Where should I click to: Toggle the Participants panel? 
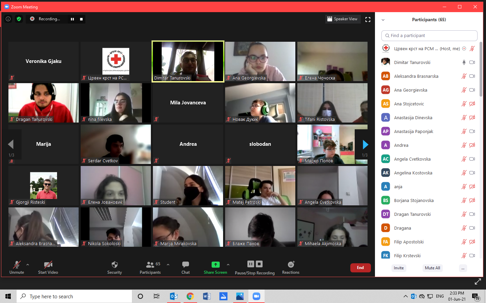click(x=150, y=265)
